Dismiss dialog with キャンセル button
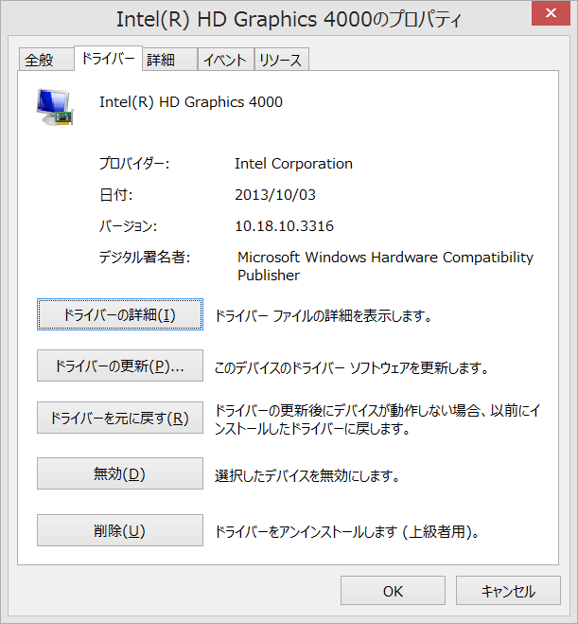The width and height of the screenshot is (578, 624). (508, 591)
